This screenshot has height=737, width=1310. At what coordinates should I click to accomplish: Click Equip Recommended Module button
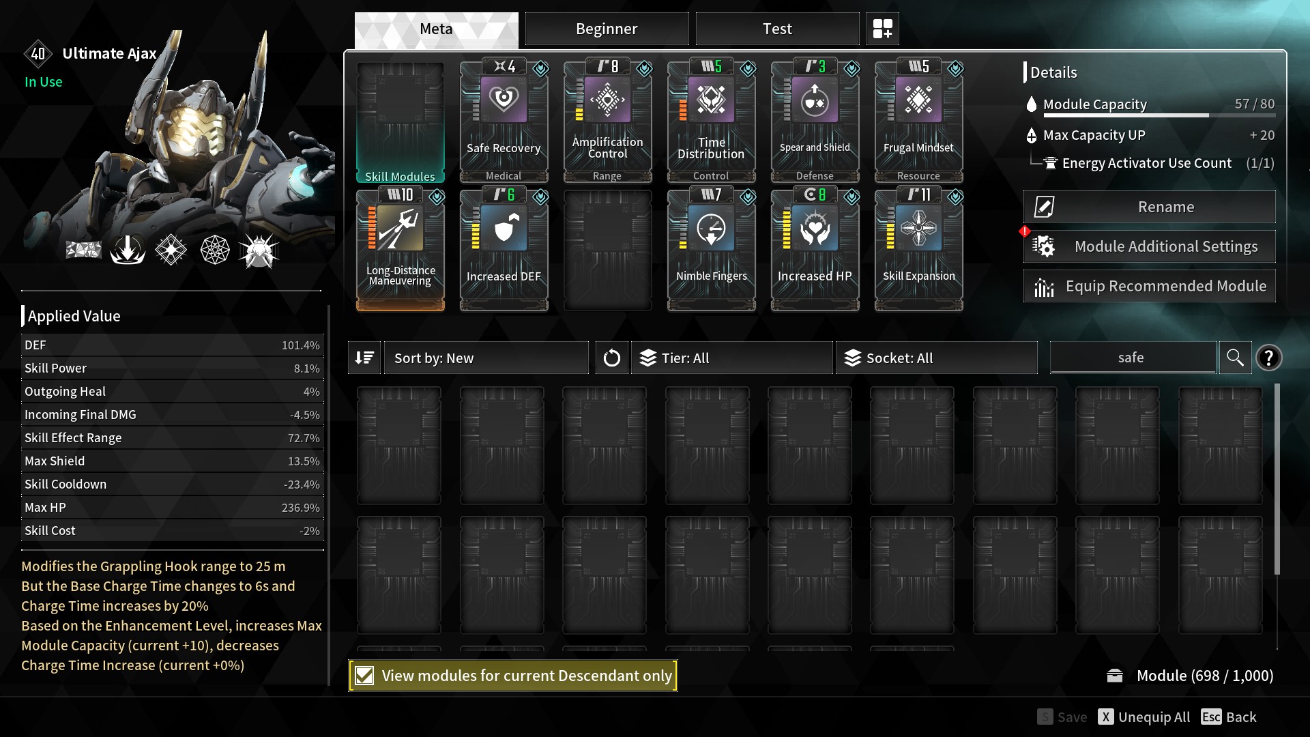click(x=1150, y=286)
